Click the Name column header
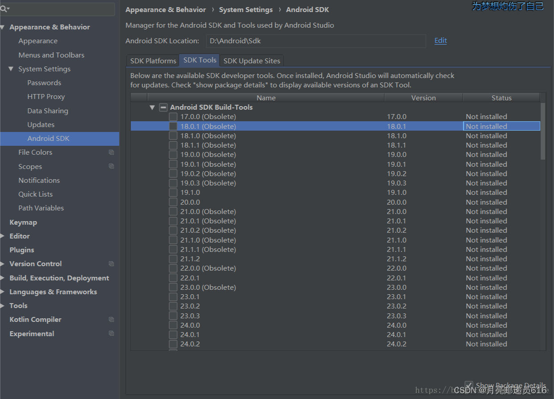Screen dimensions: 554x399 (266, 98)
